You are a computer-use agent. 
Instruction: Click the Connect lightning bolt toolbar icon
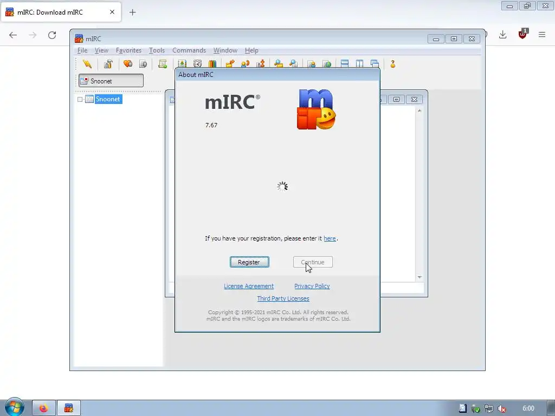click(87, 64)
